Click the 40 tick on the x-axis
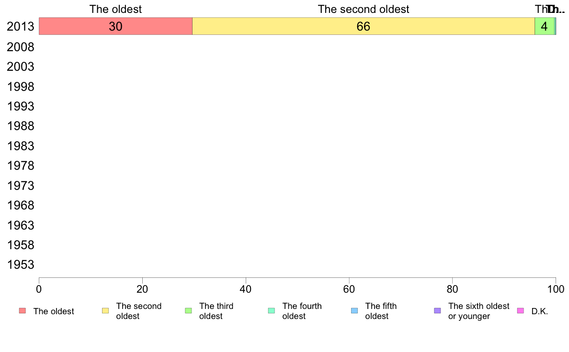569x352 pixels. coord(246,289)
